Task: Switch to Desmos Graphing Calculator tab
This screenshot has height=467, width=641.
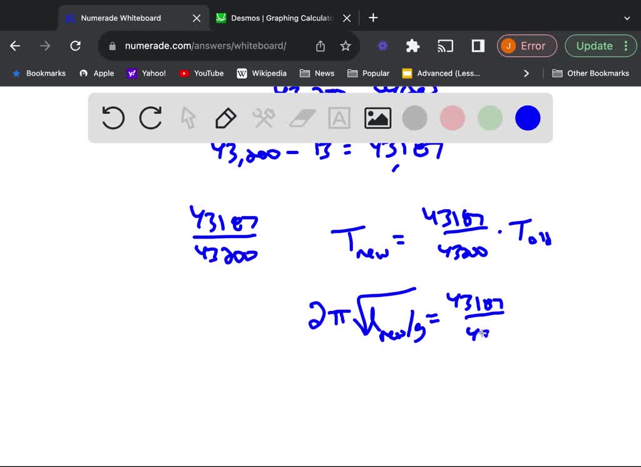Action: (282, 18)
